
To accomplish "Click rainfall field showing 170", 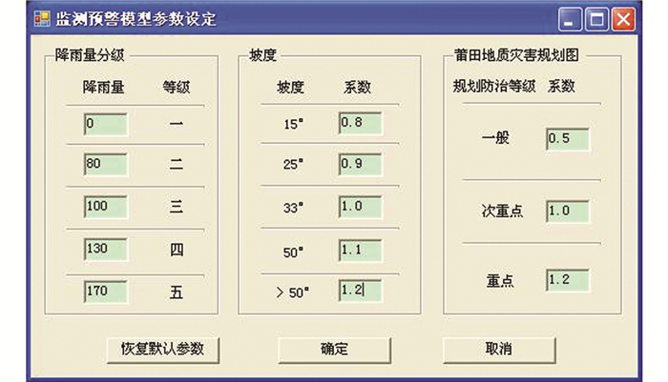I will tap(105, 291).
